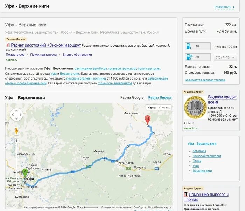Open попутные грузы link
Screen dimensions: 245x211
149,69
